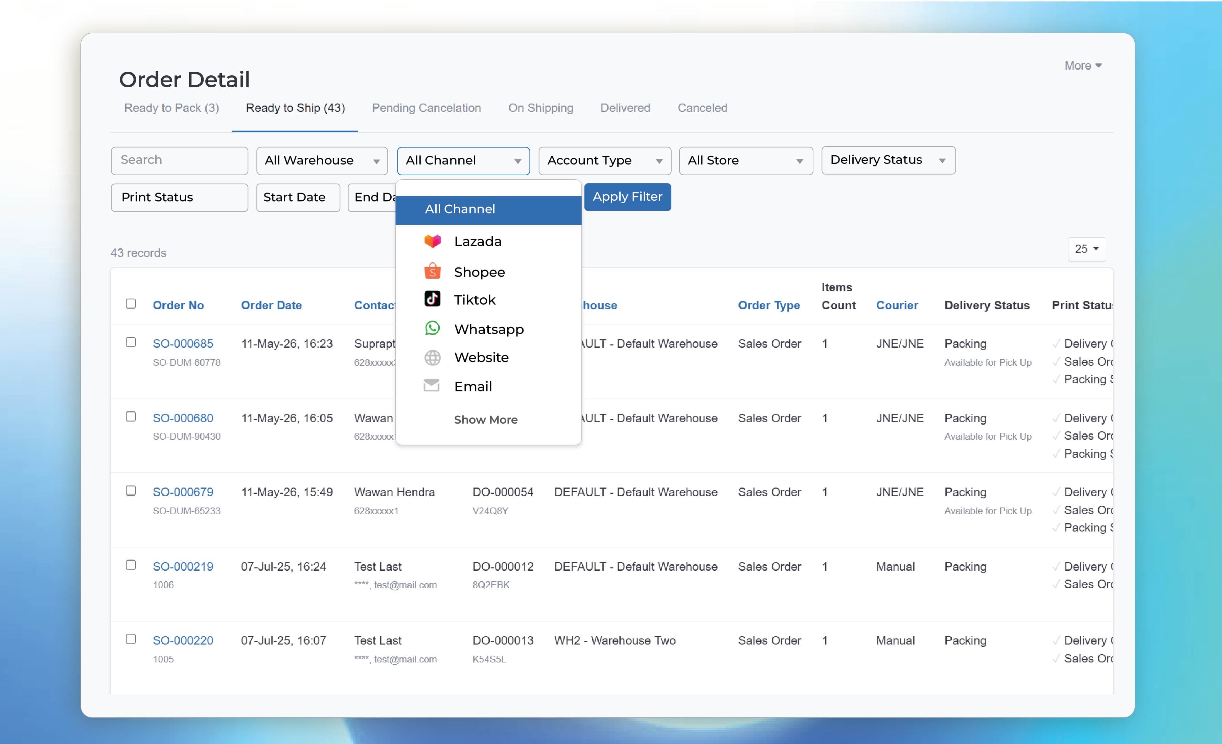Click the WH2 - Warehouse Two cell

click(615, 640)
